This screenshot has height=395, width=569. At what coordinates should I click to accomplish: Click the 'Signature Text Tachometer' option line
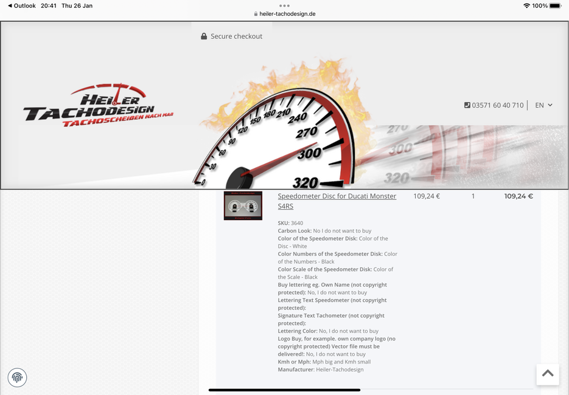point(331,319)
